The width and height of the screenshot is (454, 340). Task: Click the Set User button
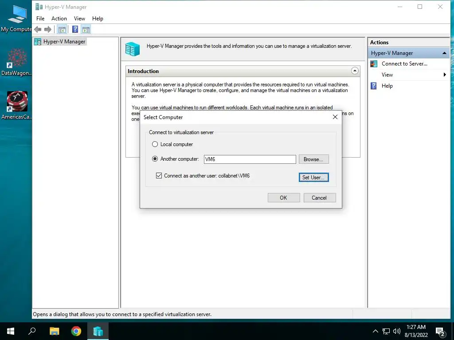point(313,177)
